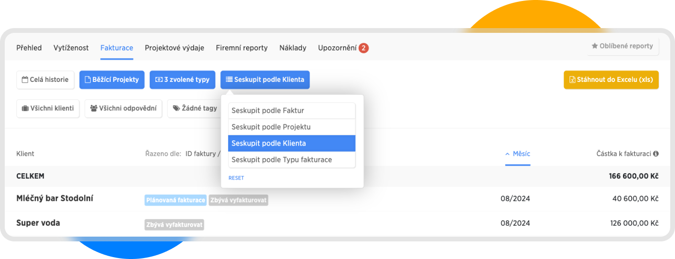This screenshot has width=675, height=259.
Task: Switch to the Vytíženost tab
Action: pyautogui.click(x=71, y=48)
